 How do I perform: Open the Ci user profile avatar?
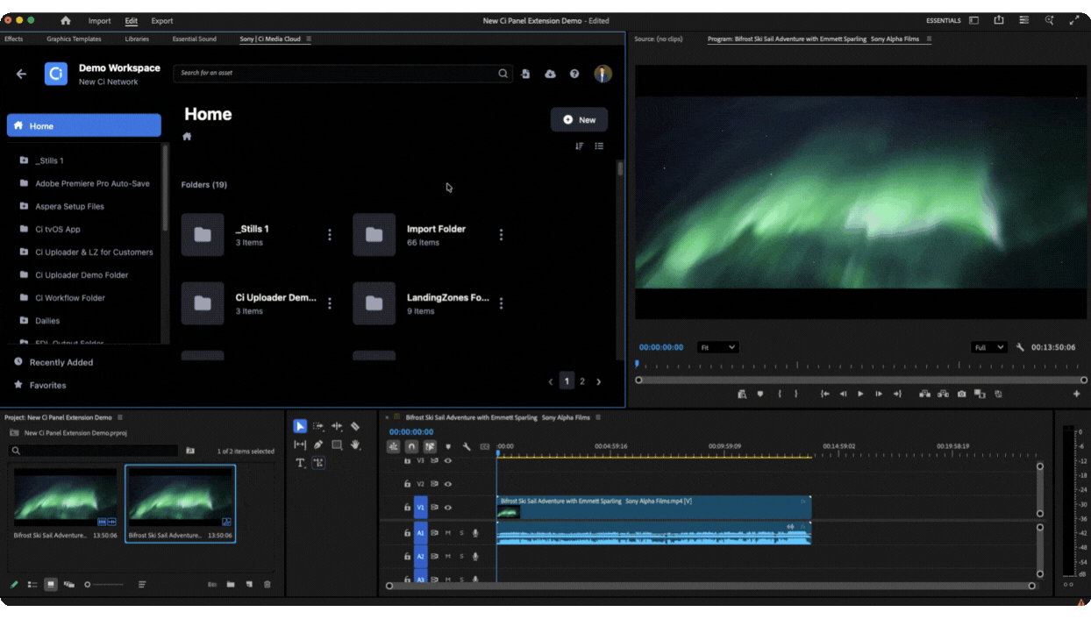603,74
